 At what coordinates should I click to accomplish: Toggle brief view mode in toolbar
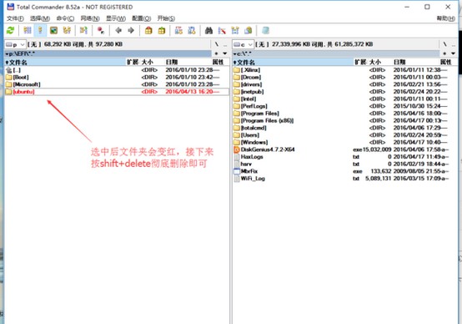pyautogui.click(x=28, y=30)
